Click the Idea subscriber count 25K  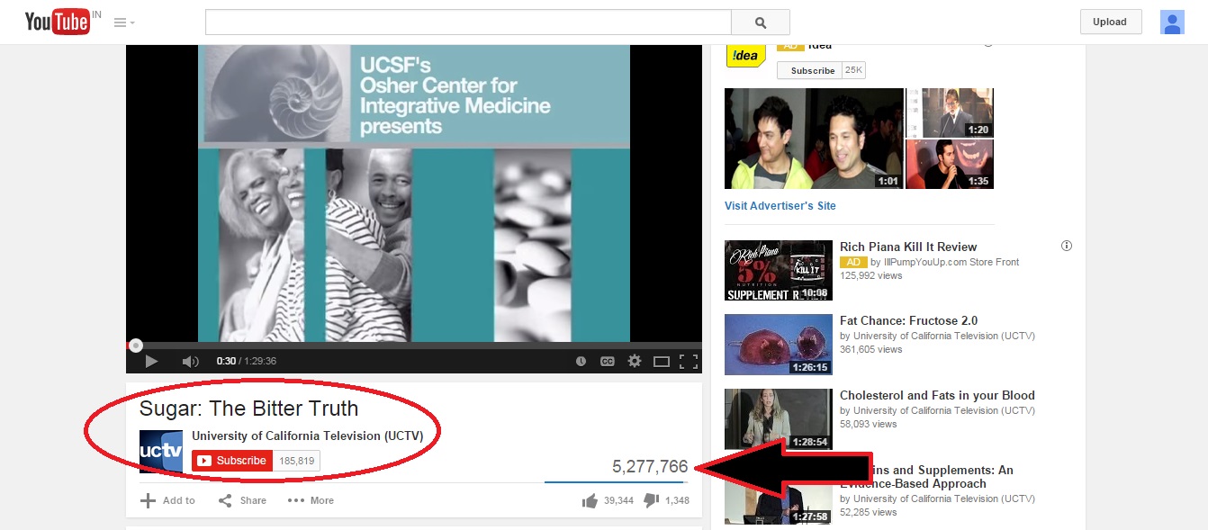pos(853,70)
